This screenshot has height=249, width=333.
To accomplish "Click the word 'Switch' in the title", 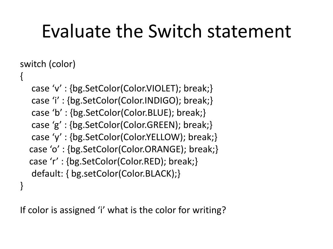I will tap(175, 31).
